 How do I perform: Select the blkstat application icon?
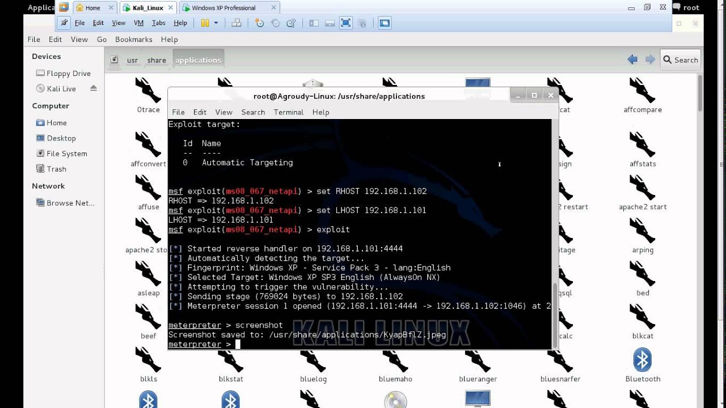(x=231, y=360)
